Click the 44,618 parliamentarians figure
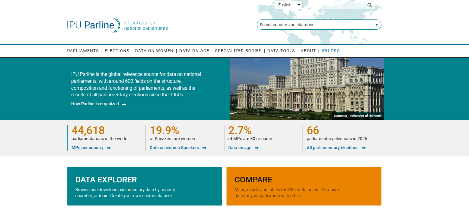Image resolution: width=469 pixels, height=216 pixels. click(88, 130)
